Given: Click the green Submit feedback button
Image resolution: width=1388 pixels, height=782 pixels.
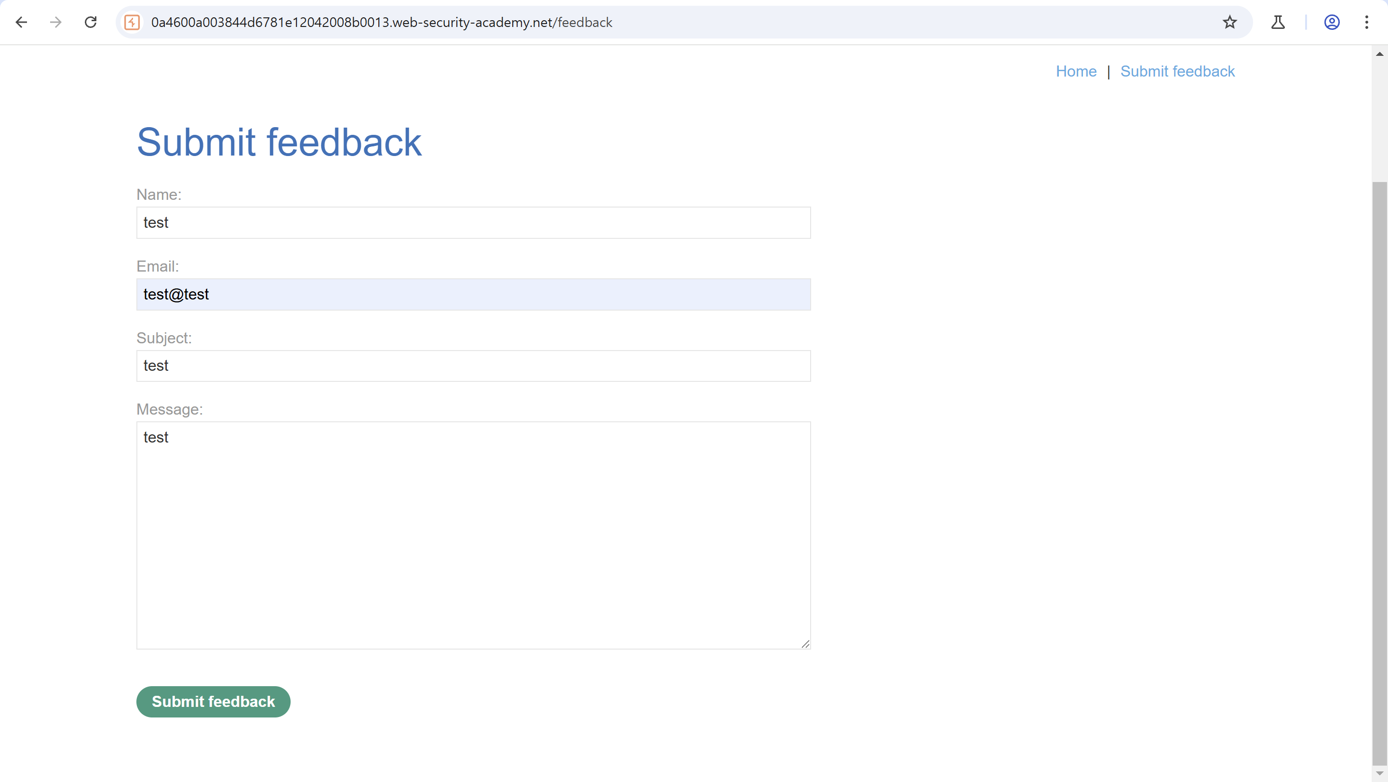Looking at the screenshot, I should coord(214,701).
